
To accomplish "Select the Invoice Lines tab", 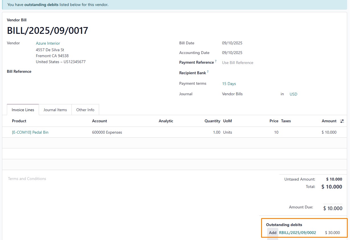I will click(x=23, y=110).
